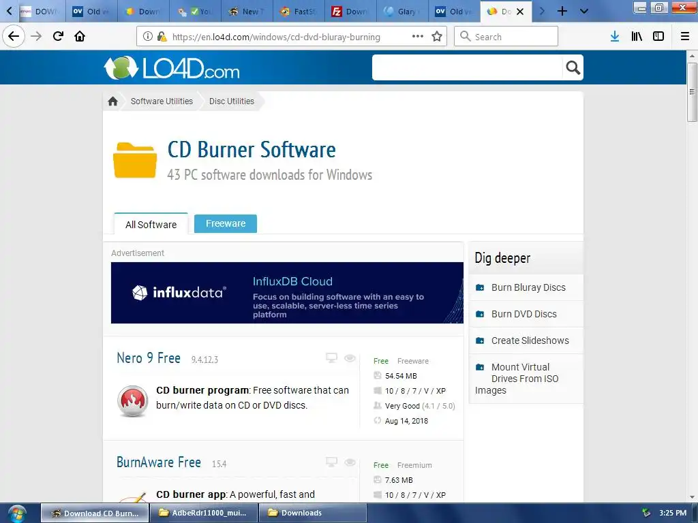Click the tray icon beside the clock
The height and width of the screenshot is (523, 698).
coord(646,513)
